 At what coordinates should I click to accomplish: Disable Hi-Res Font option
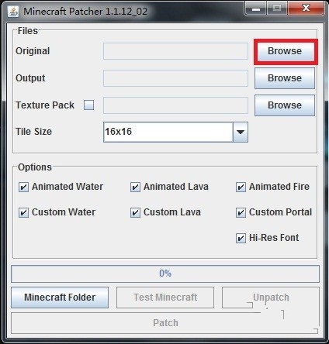[241, 238]
